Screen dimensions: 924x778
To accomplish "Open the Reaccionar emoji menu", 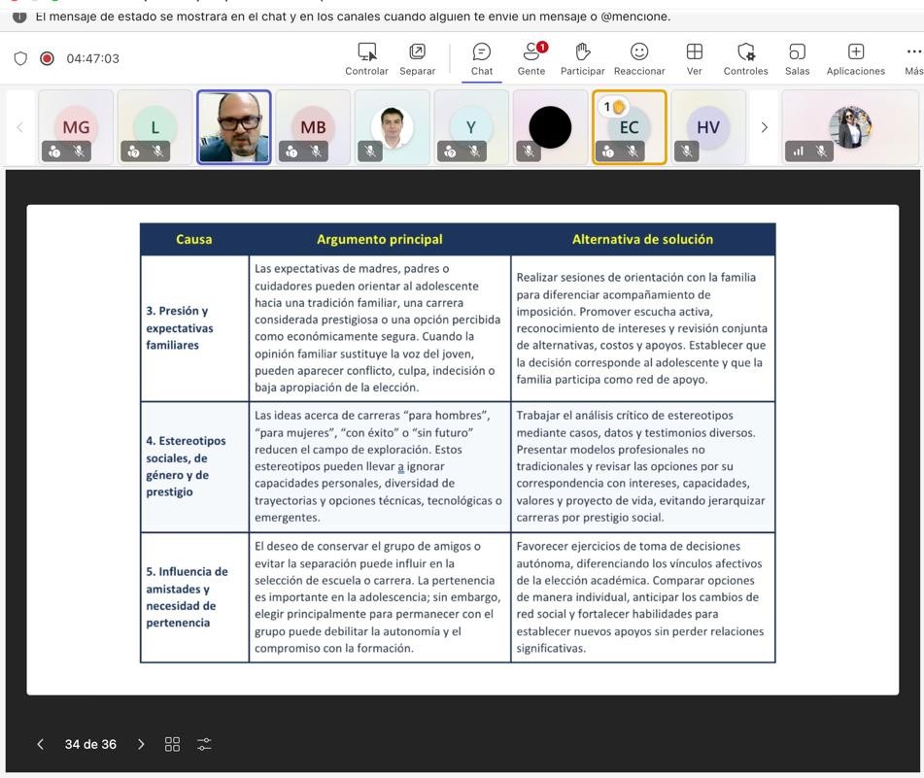I will pyautogui.click(x=639, y=59).
